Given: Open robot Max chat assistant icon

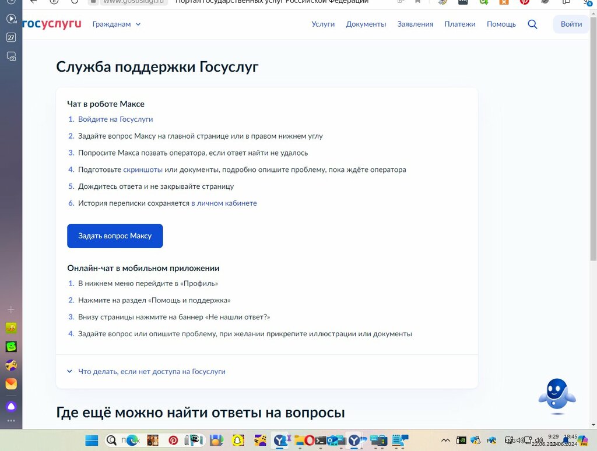Looking at the screenshot, I should 557,397.
